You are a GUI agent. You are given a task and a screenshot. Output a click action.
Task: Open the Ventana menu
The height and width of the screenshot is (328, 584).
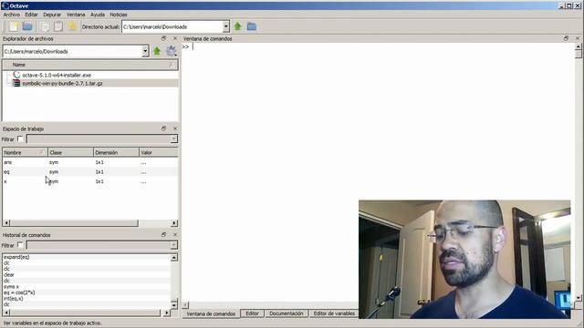(x=76, y=15)
